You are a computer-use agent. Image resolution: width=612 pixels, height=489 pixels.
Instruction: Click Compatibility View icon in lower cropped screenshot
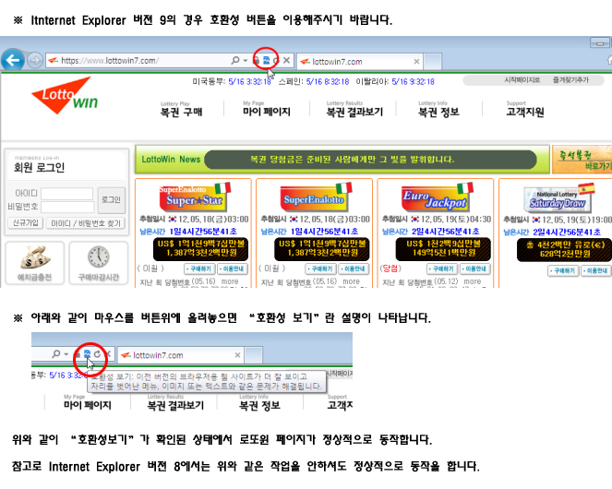[x=87, y=354]
